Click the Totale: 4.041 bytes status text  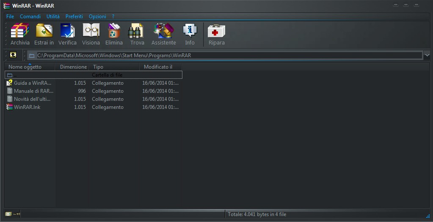(257, 214)
